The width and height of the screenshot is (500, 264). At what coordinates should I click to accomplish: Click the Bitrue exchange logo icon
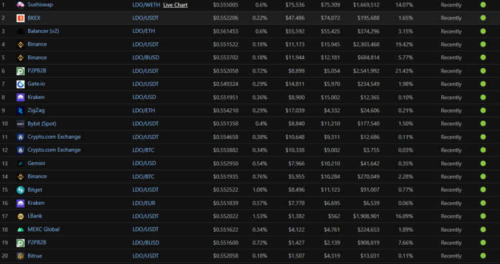pyautogui.click(x=21, y=256)
